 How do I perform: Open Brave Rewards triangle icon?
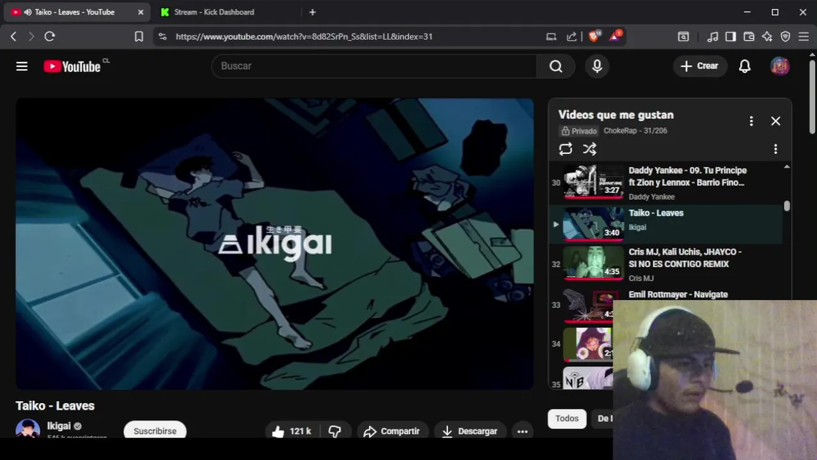tap(615, 36)
